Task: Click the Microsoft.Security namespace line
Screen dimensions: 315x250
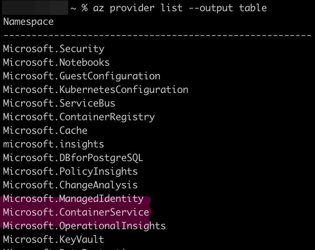Action: (54, 49)
